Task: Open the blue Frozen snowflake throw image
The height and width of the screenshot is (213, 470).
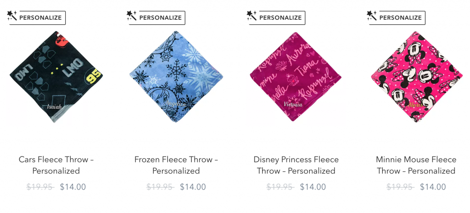Action: tap(176, 77)
